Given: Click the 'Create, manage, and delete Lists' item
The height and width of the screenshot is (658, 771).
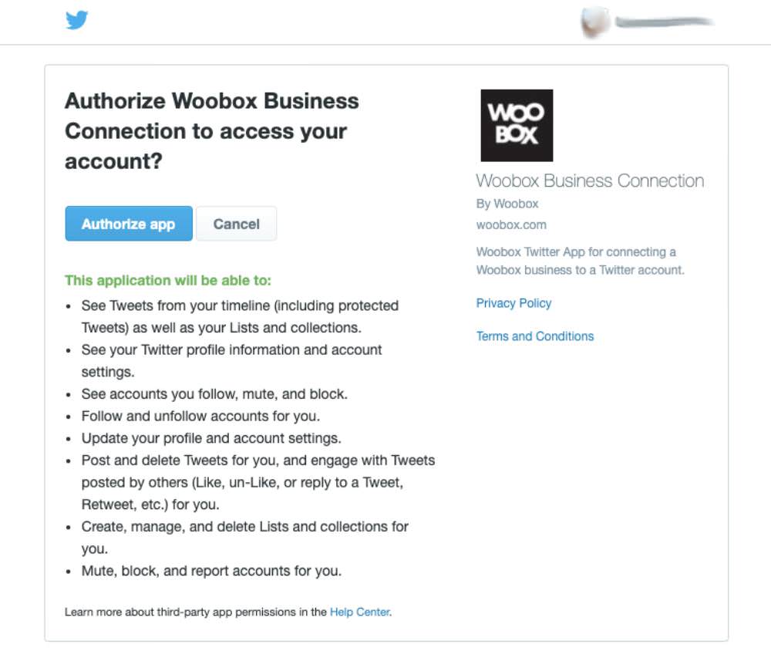Looking at the screenshot, I should click(245, 538).
